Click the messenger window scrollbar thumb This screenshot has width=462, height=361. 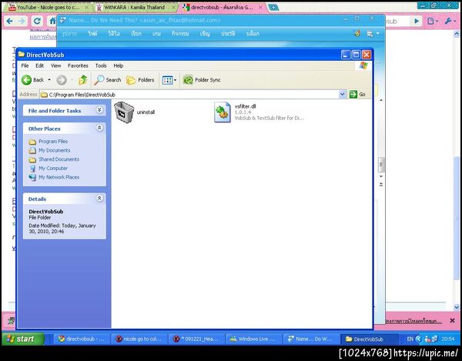380,165
